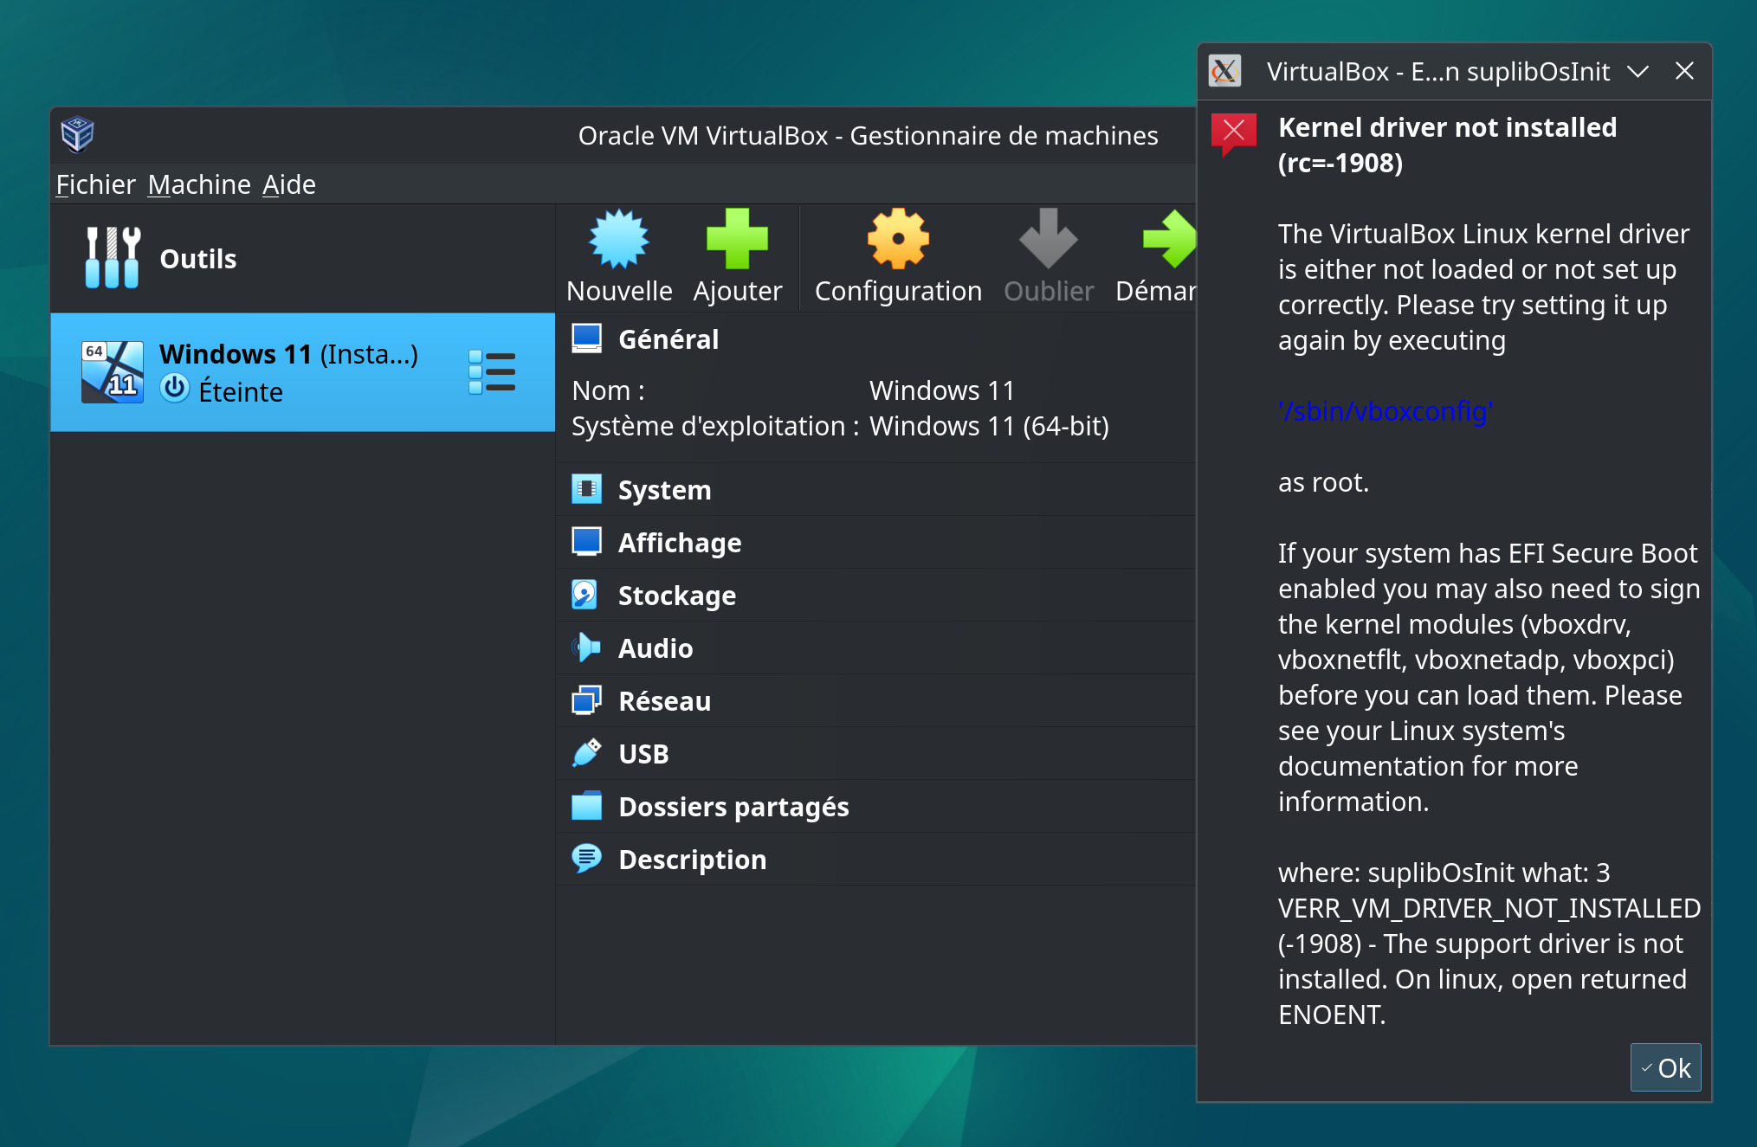Screen dimensions: 1757x1147
Task: Click the 'Windows 11 (64-bit)' operating system value
Action: tap(989, 426)
